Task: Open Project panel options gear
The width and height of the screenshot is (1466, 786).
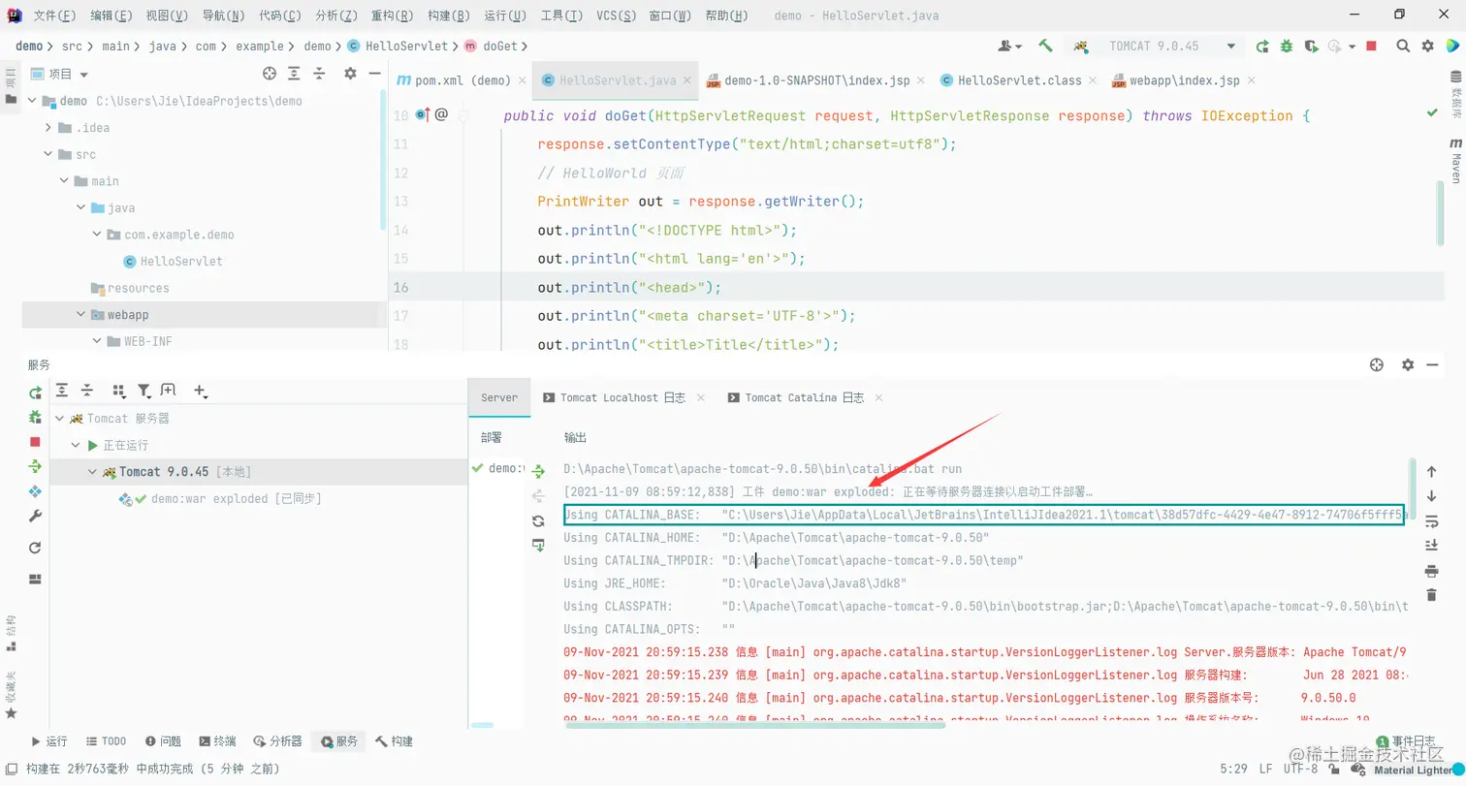Action: click(x=350, y=74)
